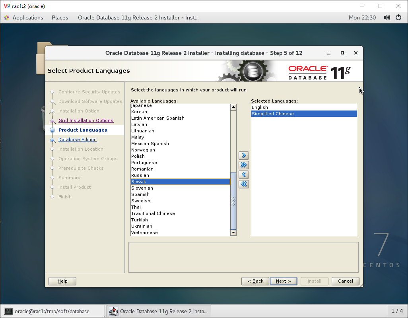Go to Database Edition step

tap(78, 140)
